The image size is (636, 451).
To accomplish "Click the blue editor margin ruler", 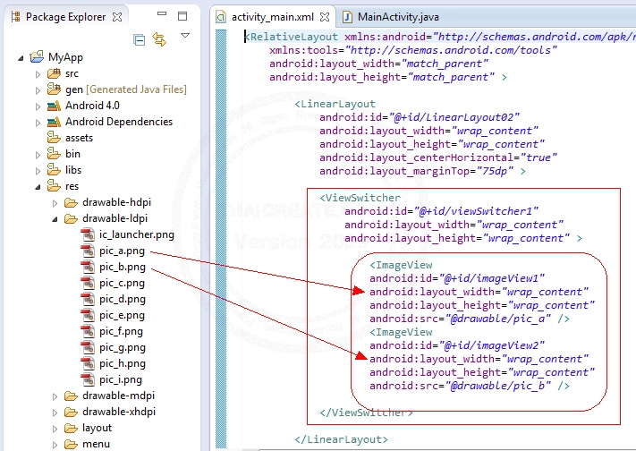I will coord(221,239).
